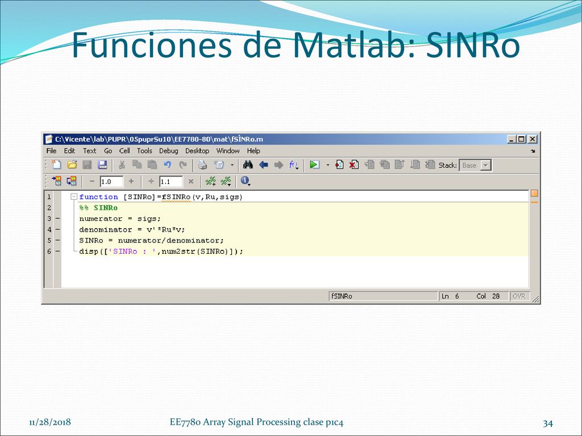
Task: Cut selection with the scissors icon
Action: pos(122,165)
